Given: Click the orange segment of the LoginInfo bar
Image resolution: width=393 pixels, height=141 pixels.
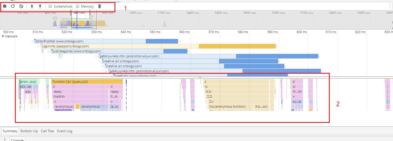Looking at the screenshot, I should (237, 46).
